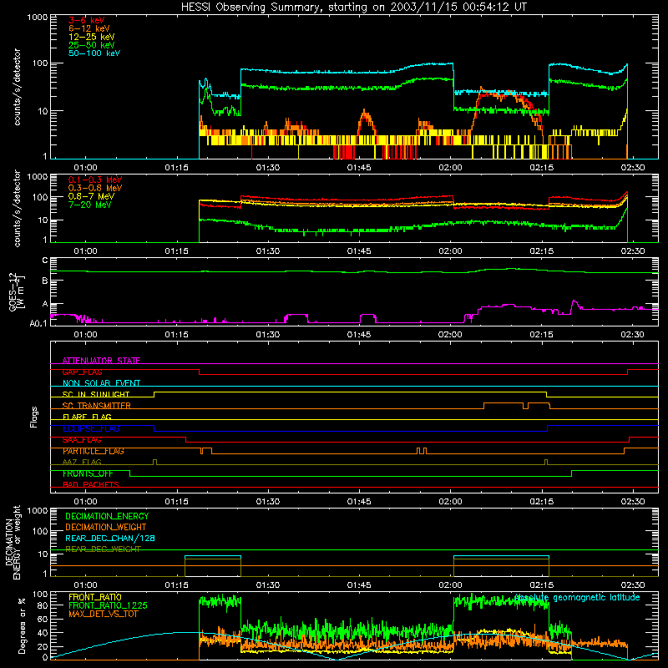Click the SC_IN_SUNLIGHT flag label
The width and height of the screenshot is (668, 668).
[96, 394]
